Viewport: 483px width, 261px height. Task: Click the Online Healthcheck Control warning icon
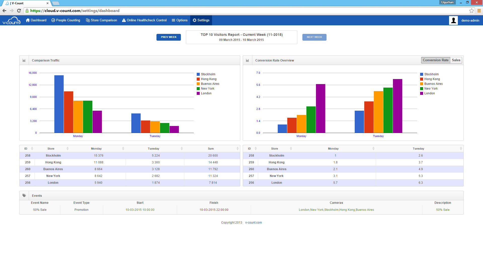tap(123, 20)
